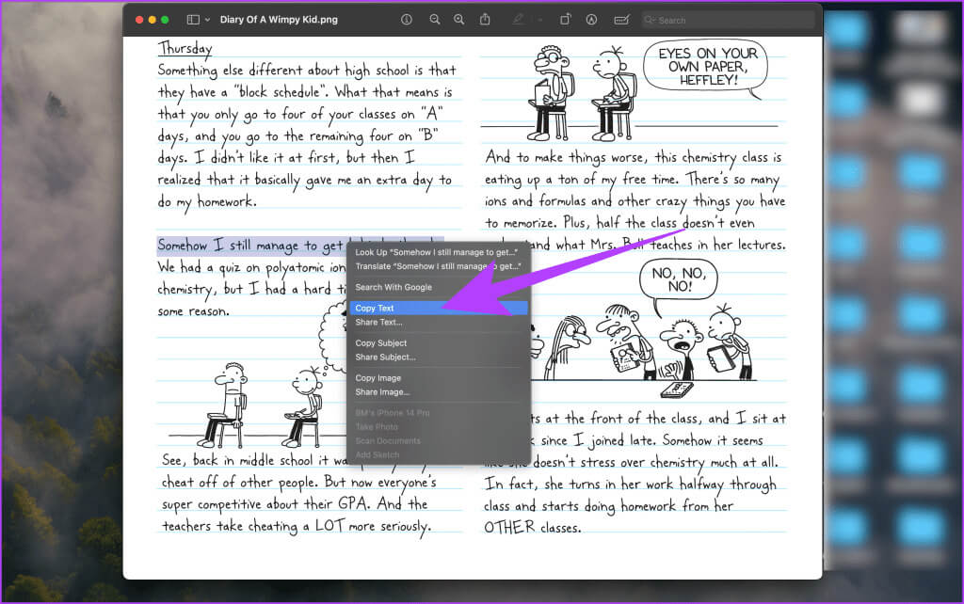This screenshot has height=604, width=964.
Task: Open the Share toolbar button
Action: (485, 20)
